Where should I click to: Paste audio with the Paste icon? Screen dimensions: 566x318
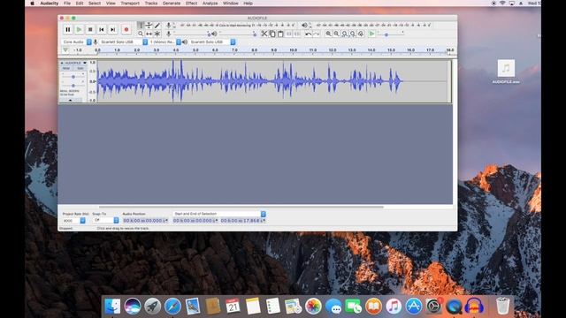[x=280, y=34]
